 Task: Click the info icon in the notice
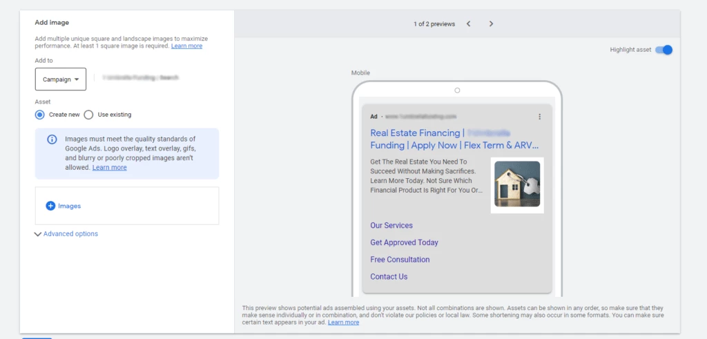52,139
